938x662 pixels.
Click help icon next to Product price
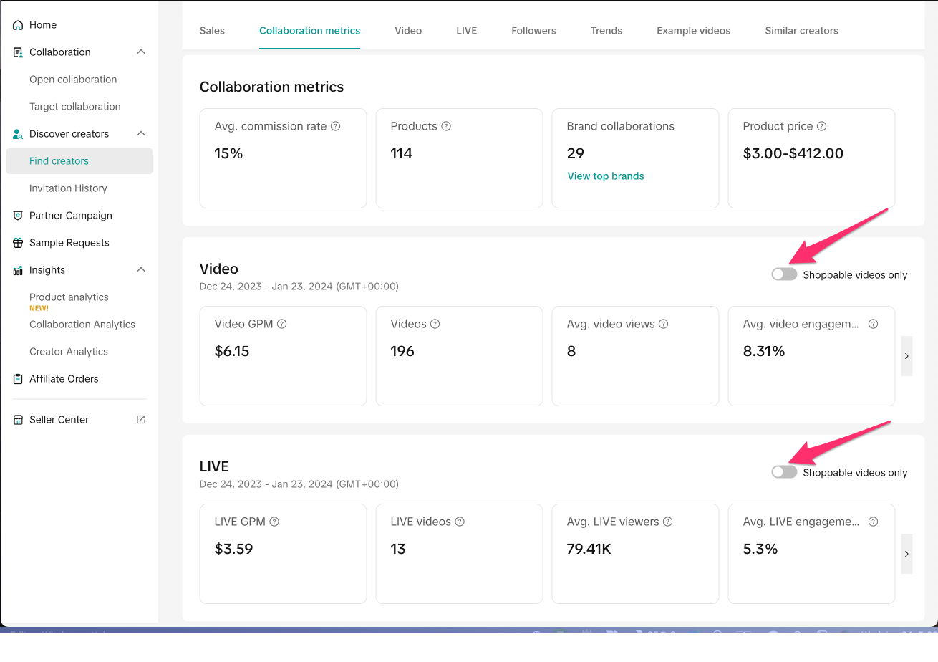[x=822, y=126]
